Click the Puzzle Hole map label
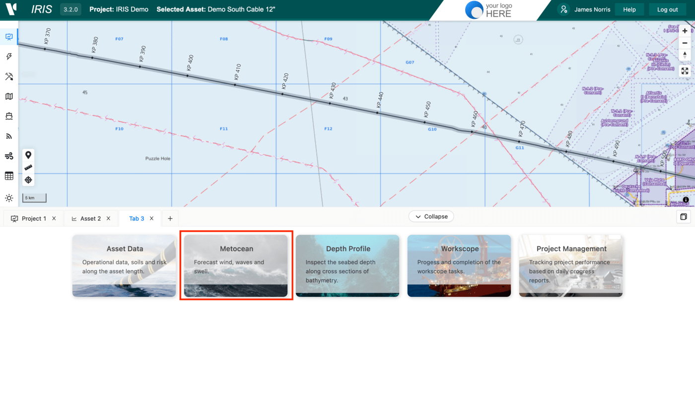Screen dimensions: 695x399 [158, 158]
